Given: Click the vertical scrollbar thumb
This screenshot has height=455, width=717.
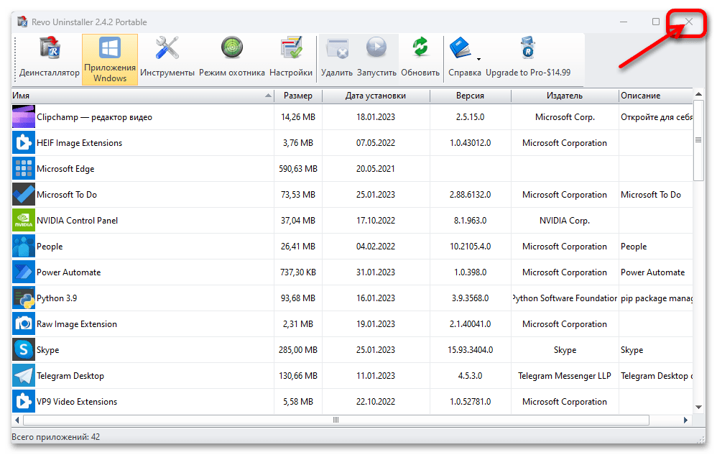Looking at the screenshot, I should coord(698,140).
